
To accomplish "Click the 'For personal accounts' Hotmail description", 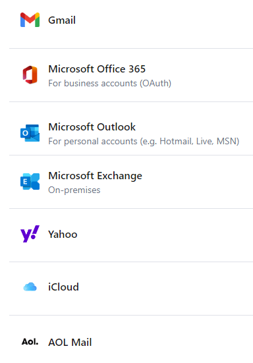I will (144, 141).
